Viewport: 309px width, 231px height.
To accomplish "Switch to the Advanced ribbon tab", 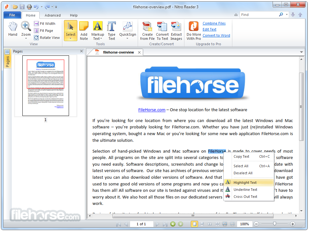I will [53, 15].
